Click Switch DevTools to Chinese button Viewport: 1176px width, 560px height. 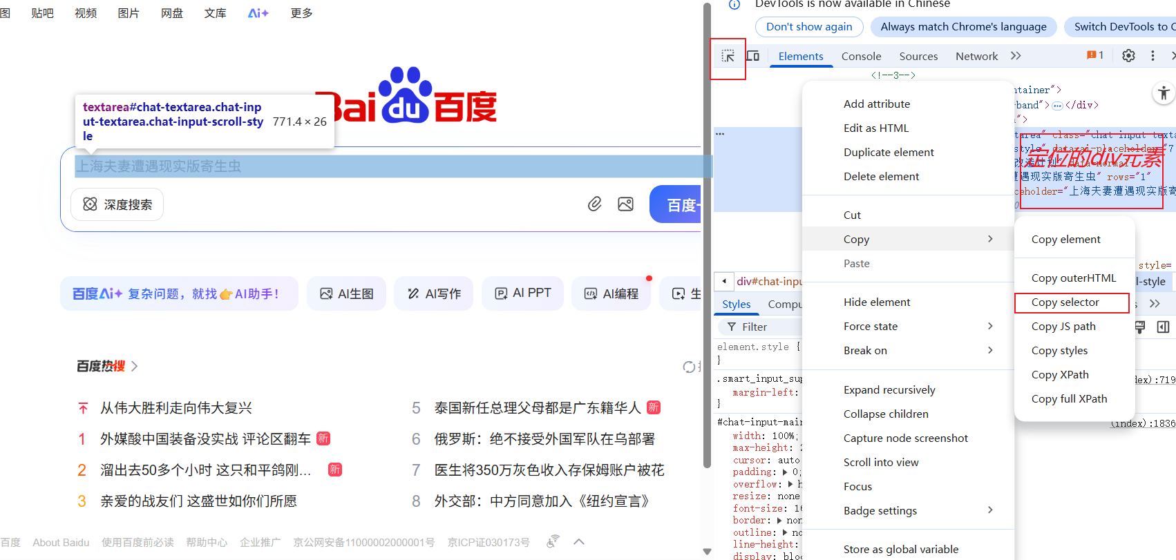[x=1121, y=27]
